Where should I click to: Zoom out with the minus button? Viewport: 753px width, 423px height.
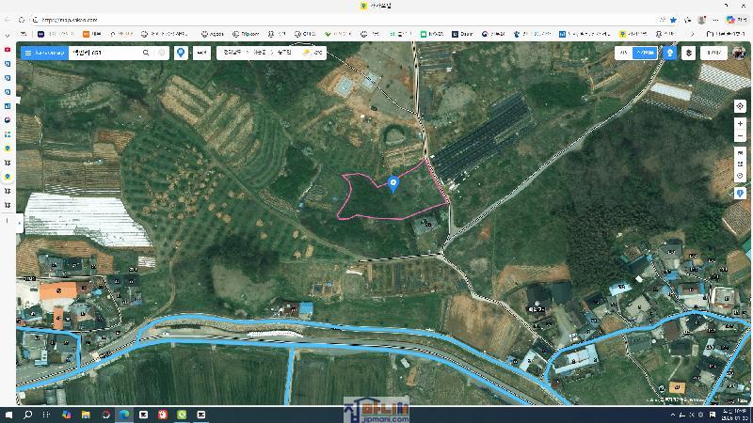click(740, 136)
